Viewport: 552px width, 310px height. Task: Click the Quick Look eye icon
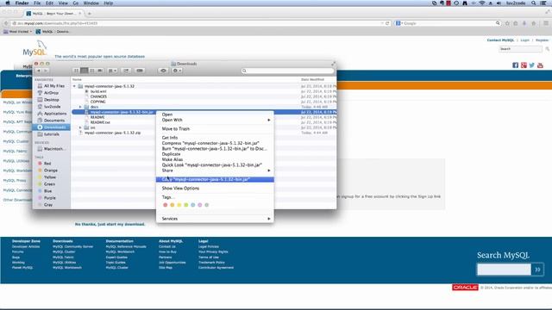click(163, 71)
